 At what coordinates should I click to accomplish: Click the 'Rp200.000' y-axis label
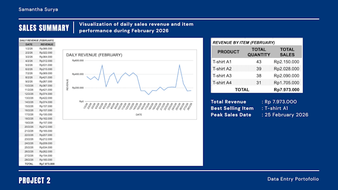point(78,88)
